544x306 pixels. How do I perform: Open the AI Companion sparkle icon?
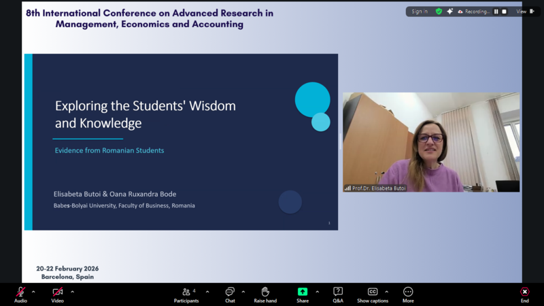point(449,12)
